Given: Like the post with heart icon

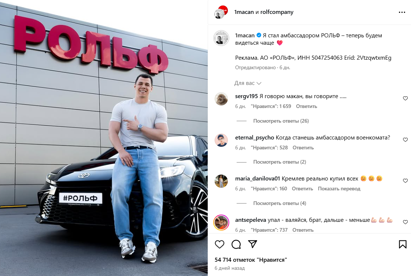Looking at the screenshot, I should tap(219, 244).
